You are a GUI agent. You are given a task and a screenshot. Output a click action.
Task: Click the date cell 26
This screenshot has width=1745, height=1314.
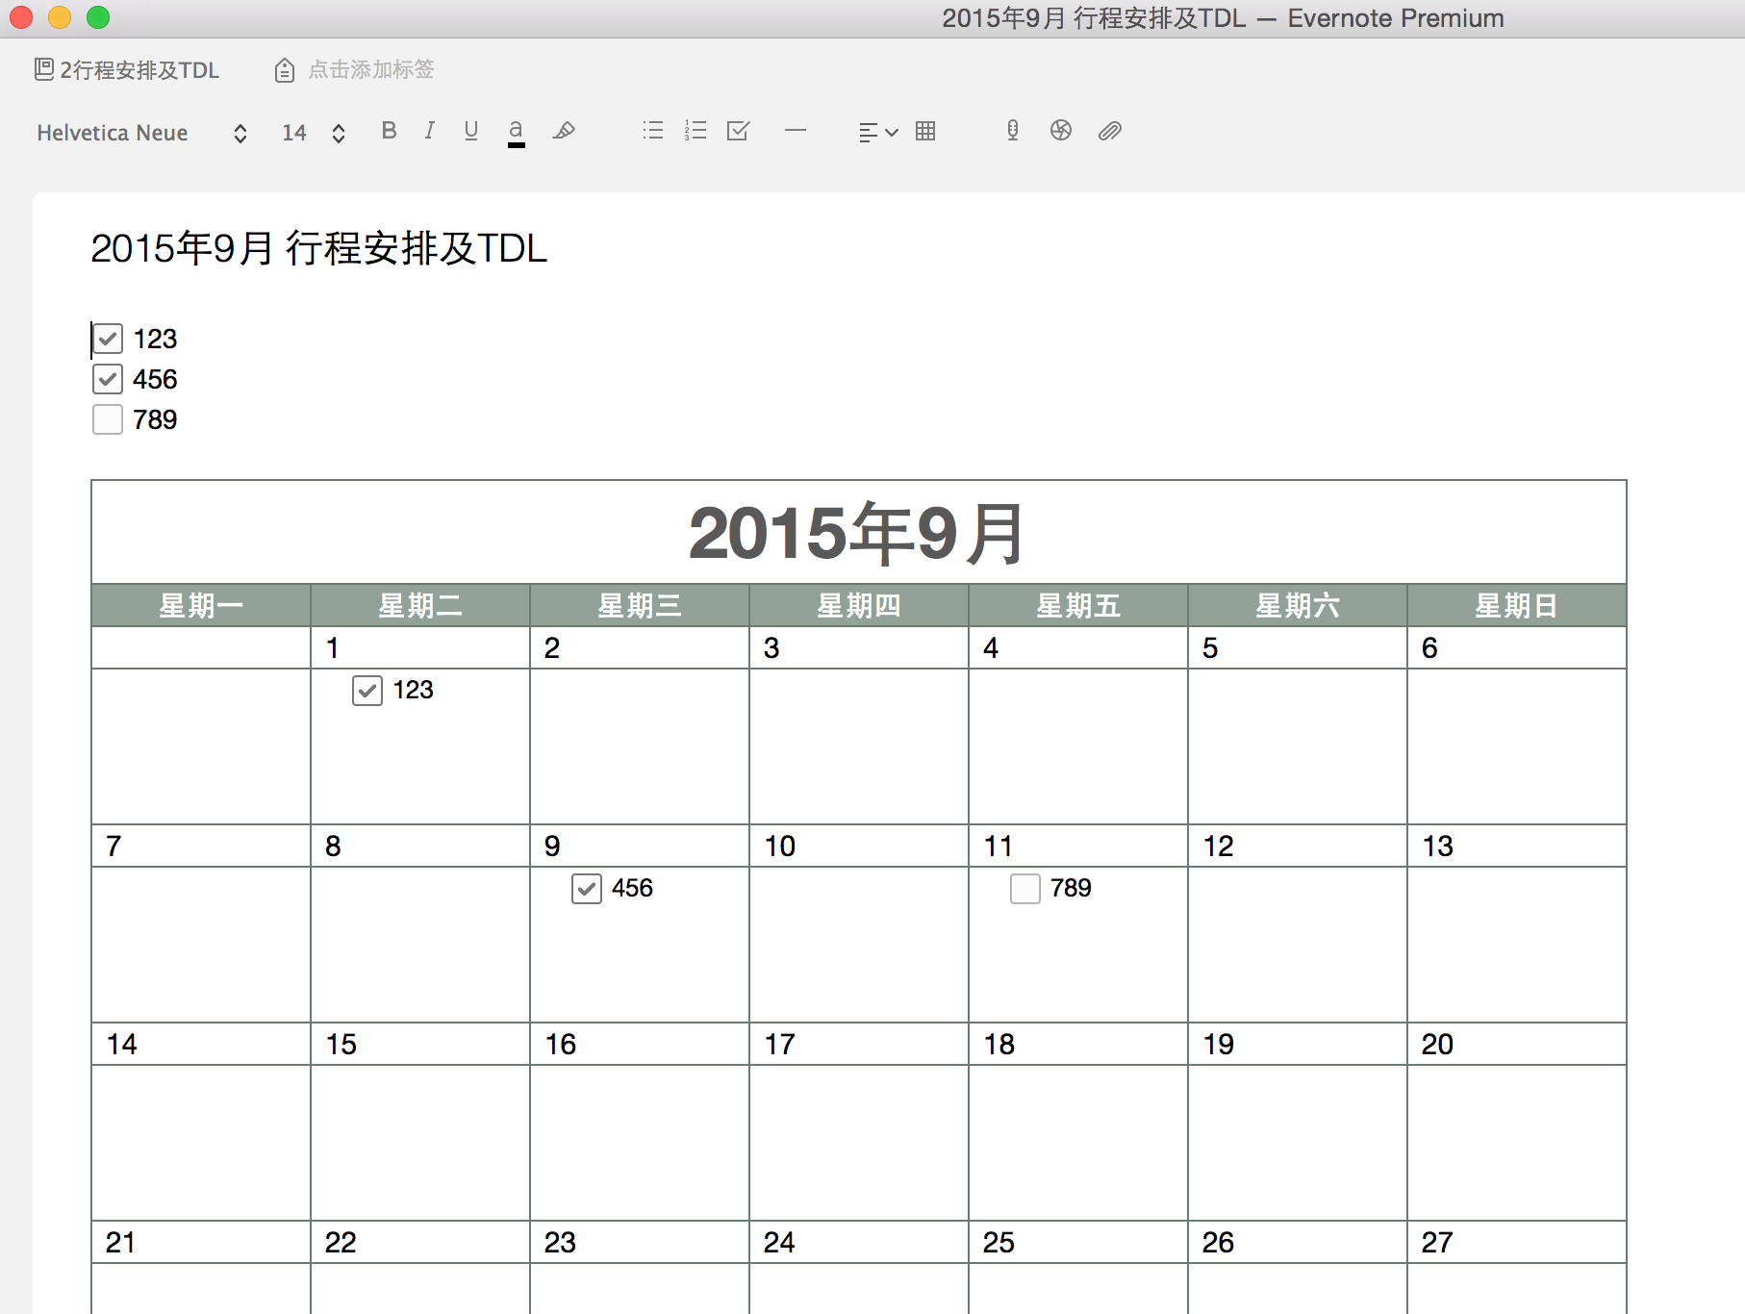(1298, 1243)
